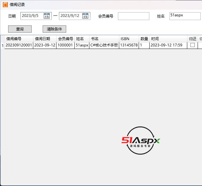Click the 查询 button
This screenshot has height=186, width=202.
pyautogui.click(x=20, y=29)
